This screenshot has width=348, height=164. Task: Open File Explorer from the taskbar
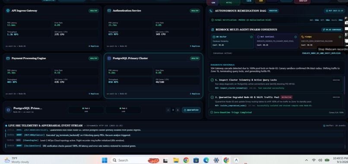(176, 160)
